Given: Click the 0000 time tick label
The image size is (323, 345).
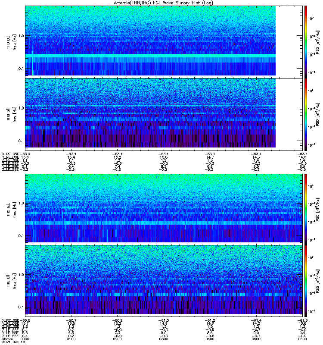Looking at the screenshot, I should pyautogui.click(x=25, y=339).
